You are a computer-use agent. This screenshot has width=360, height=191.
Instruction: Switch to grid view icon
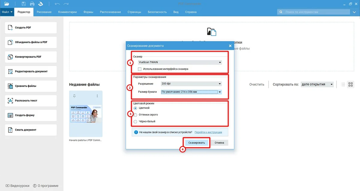[x=350, y=85]
